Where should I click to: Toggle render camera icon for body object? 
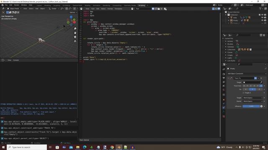click(x=265, y=17)
